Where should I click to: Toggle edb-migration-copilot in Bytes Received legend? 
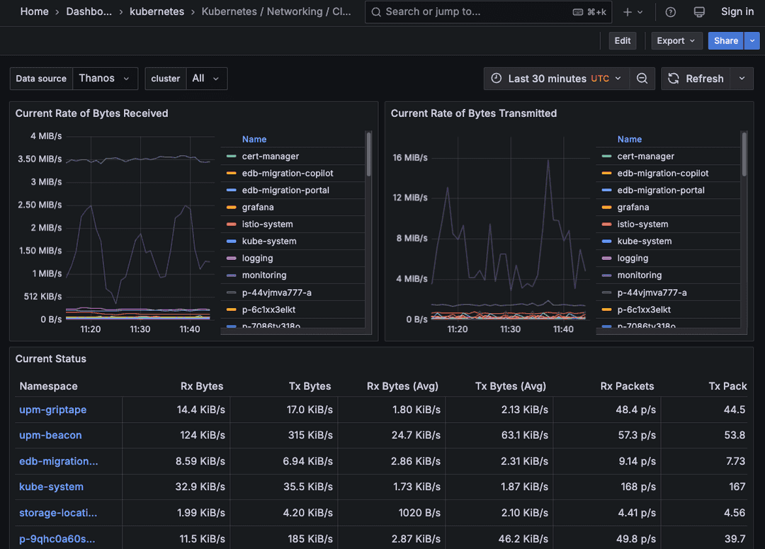coord(288,174)
